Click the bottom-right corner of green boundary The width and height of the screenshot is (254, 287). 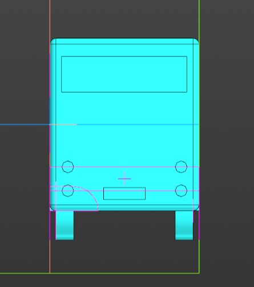(199, 273)
